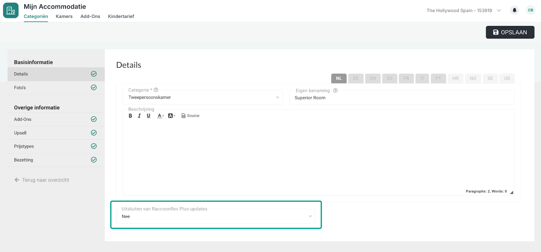The width and height of the screenshot is (541, 252).
Task: Select the DE language tab
Action: tap(356, 78)
